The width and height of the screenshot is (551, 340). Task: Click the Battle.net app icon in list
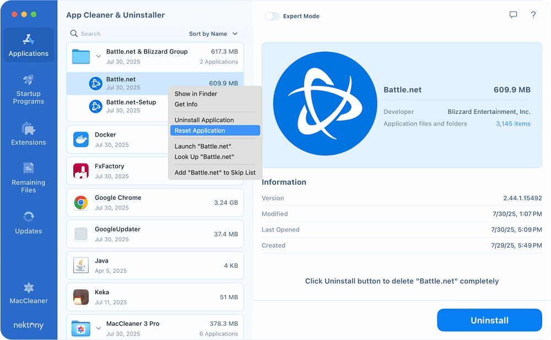[95, 84]
